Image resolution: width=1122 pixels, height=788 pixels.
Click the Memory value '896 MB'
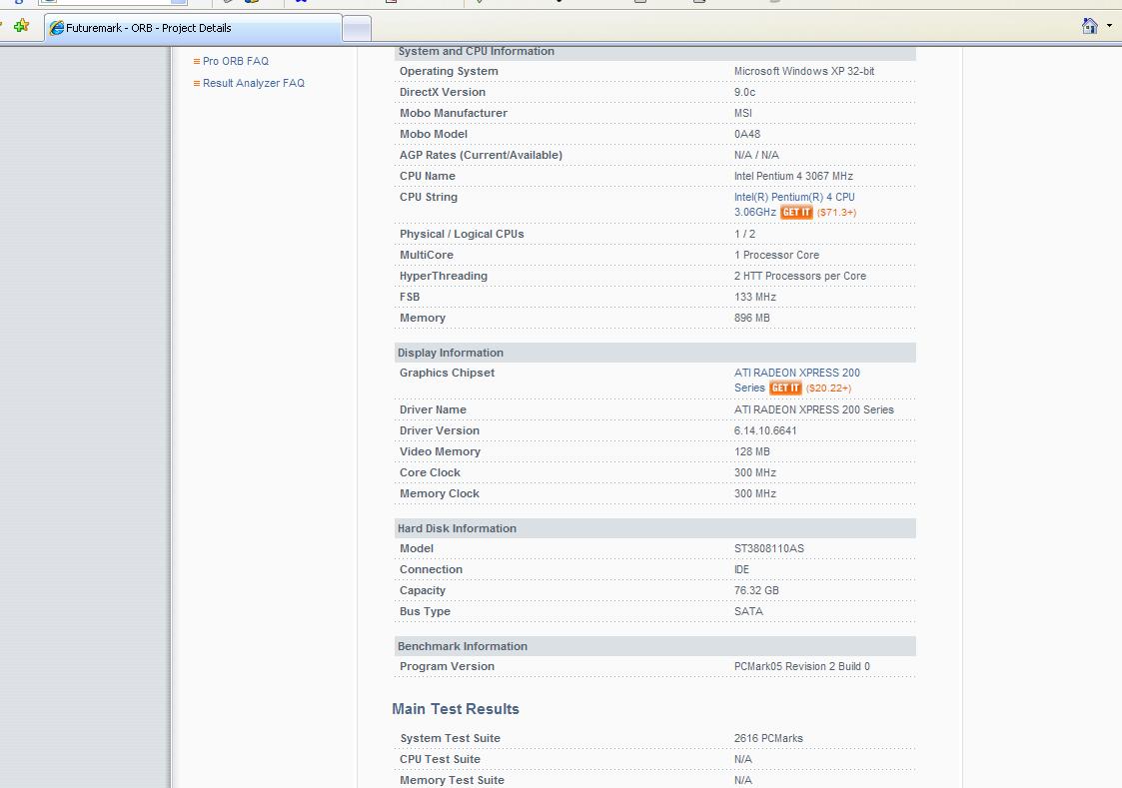click(x=752, y=318)
